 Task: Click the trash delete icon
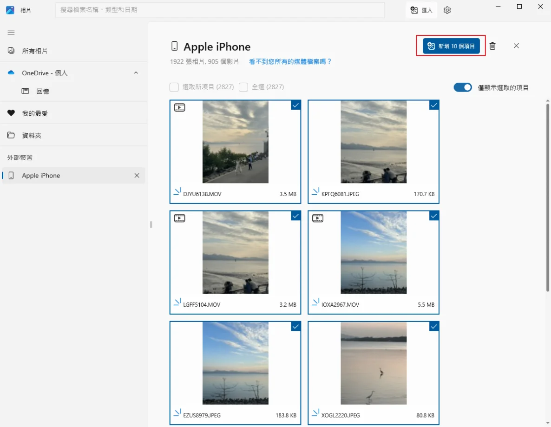tap(492, 46)
